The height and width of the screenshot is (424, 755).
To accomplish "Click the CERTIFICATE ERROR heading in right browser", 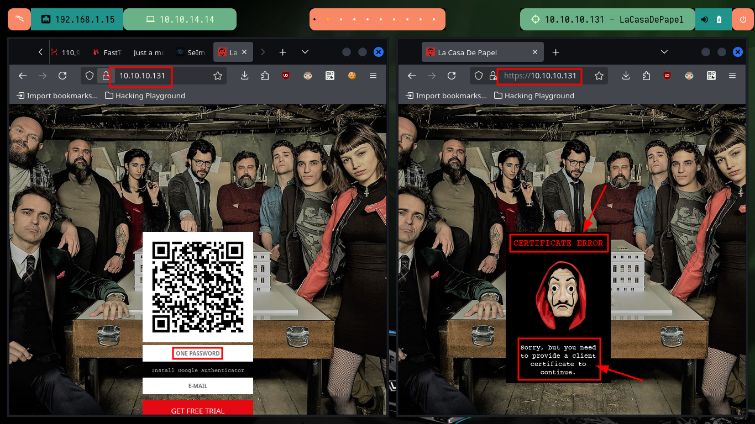I will pyautogui.click(x=558, y=243).
